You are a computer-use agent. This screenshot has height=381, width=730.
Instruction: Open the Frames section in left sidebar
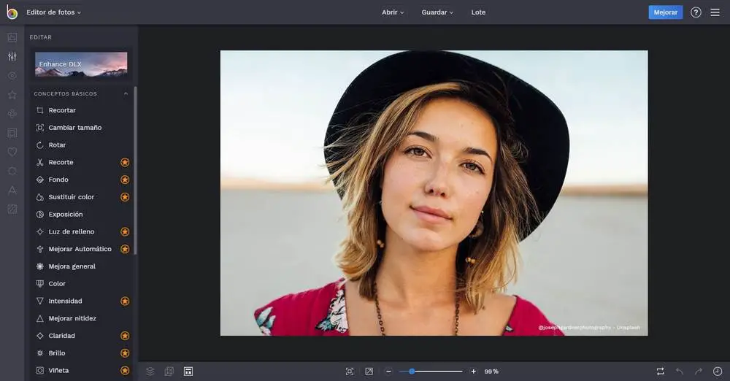point(12,133)
